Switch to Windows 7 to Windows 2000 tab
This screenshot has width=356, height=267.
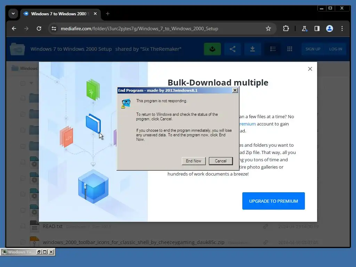click(58, 14)
